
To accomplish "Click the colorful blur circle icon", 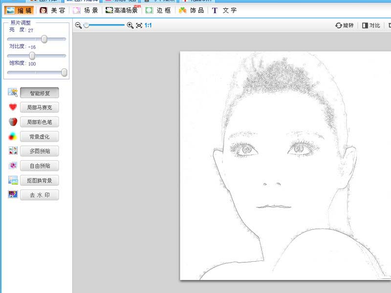I will [13, 136].
